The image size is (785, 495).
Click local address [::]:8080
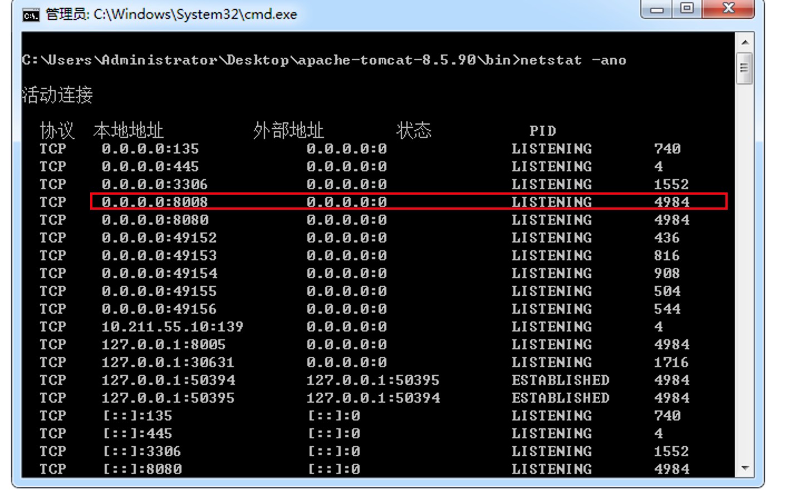(142, 469)
